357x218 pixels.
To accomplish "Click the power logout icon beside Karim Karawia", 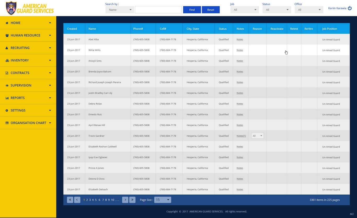I will (x=350, y=8).
